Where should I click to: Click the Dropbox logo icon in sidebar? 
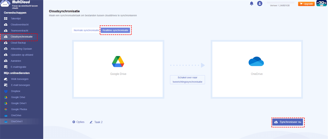[6, 91]
